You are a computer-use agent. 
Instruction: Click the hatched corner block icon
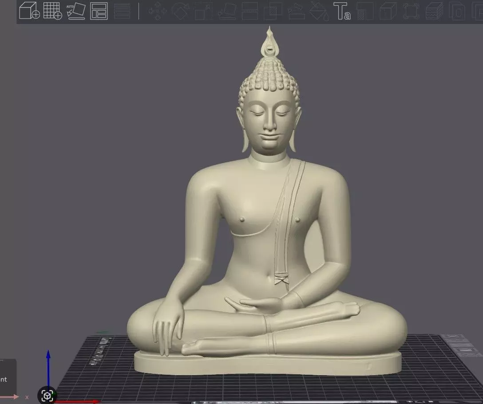[365, 11]
